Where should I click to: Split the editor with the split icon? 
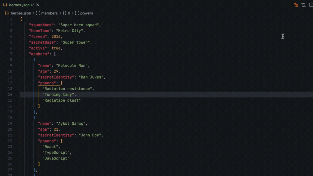pyautogui.click(x=311, y=5)
